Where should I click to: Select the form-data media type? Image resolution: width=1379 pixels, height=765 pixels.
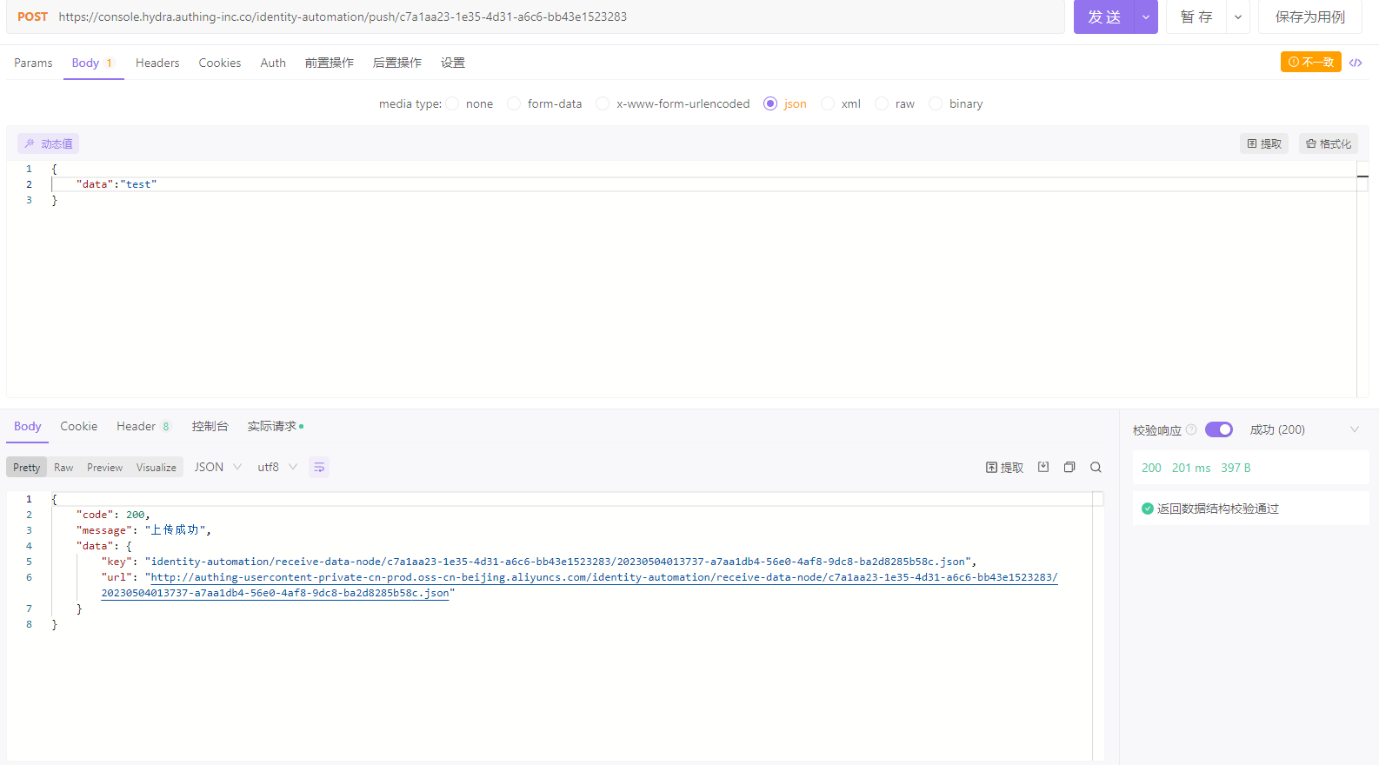[x=515, y=104]
